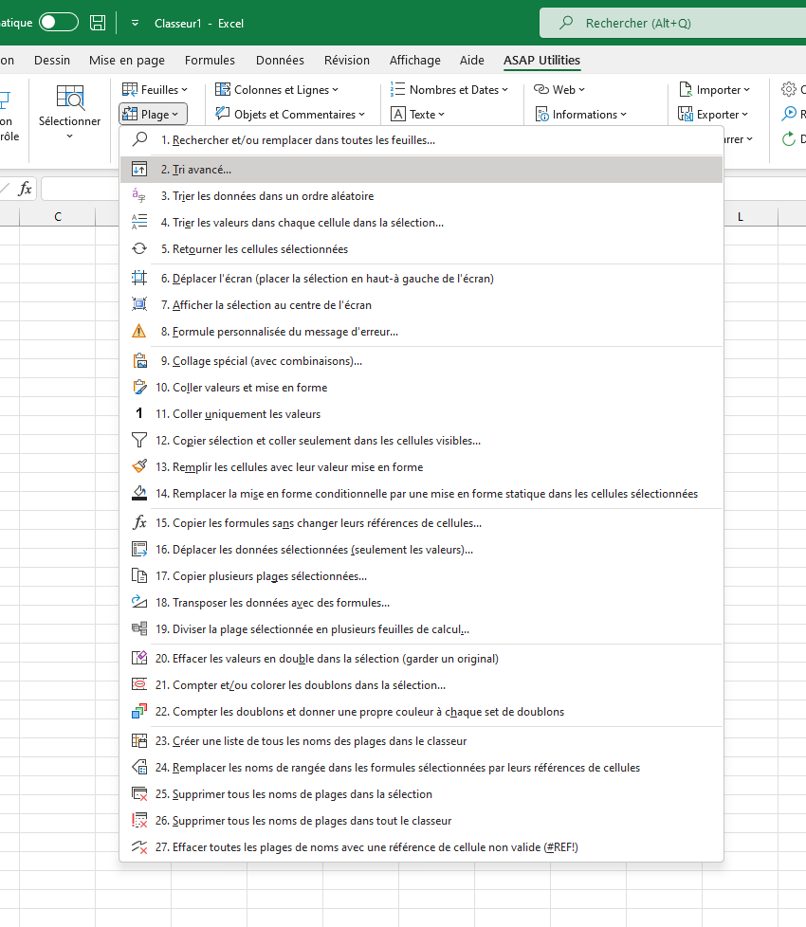Click the red X icon for item 26

coord(139,821)
